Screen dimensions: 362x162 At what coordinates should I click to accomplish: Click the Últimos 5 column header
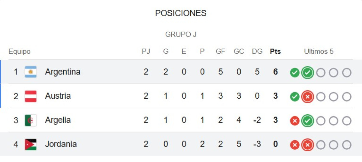pyautogui.click(x=319, y=52)
